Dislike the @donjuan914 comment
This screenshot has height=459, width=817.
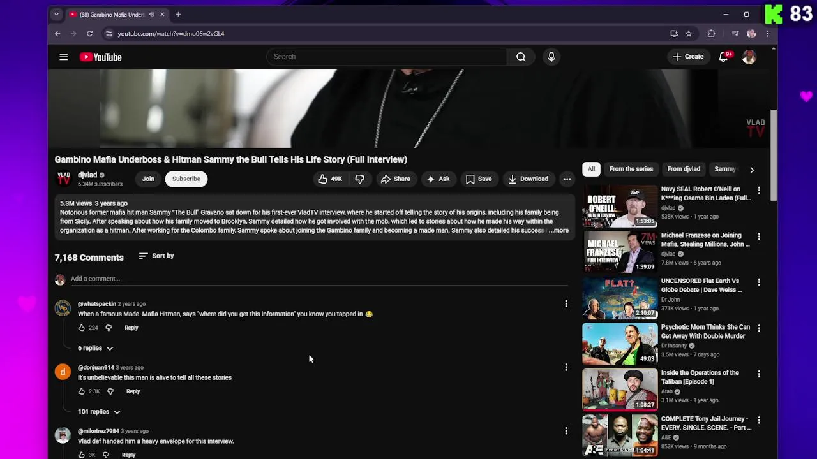(x=110, y=391)
